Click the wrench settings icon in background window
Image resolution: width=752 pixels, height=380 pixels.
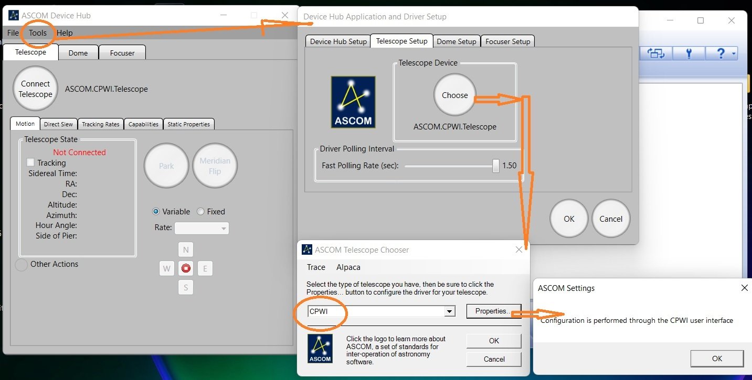click(x=689, y=53)
